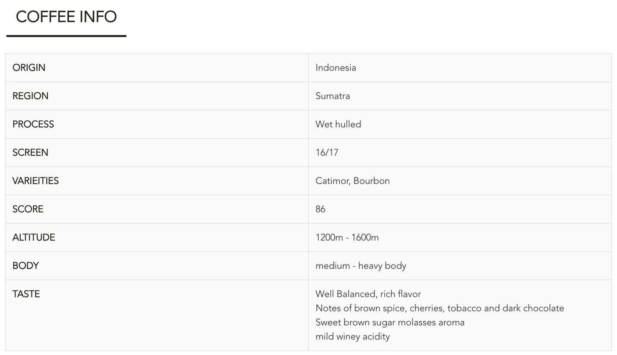Select the Sumatra region value
This screenshot has width=617, height=355.
pyautogui.click(x=333, y=96)
